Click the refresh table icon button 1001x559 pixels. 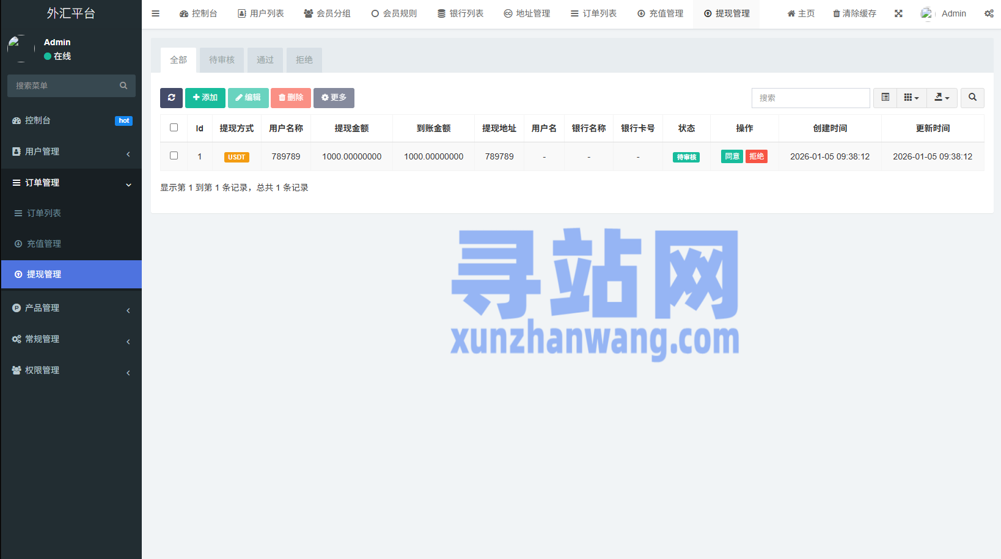pos(171,98)
